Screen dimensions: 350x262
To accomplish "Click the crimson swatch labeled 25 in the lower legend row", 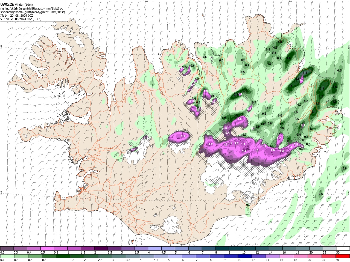I will (329, 256).
